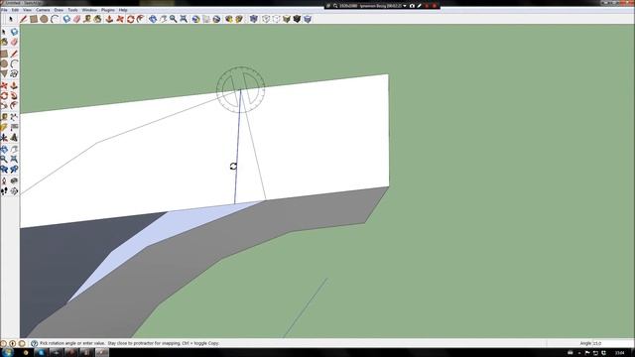Image resolution: width=635 pixels, height=357 pixels.
Task: Select the Section Plane tool
Action: pos(14,191)
